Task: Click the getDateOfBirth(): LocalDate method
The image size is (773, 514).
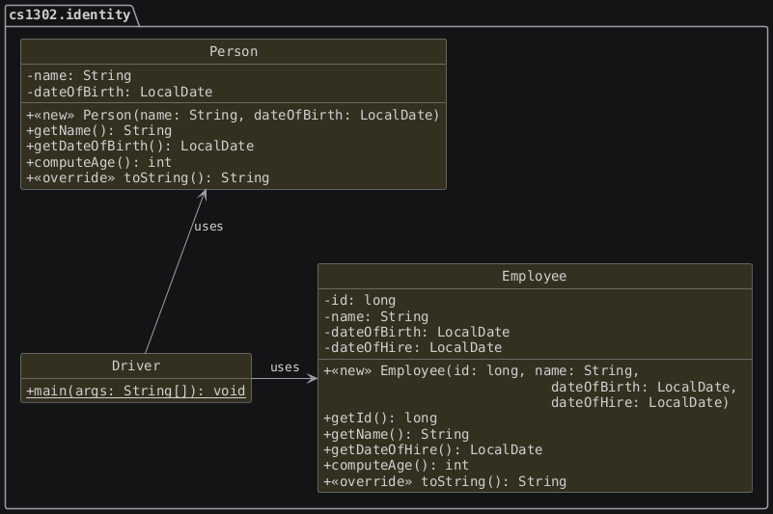Action: [x=140, y=146]
